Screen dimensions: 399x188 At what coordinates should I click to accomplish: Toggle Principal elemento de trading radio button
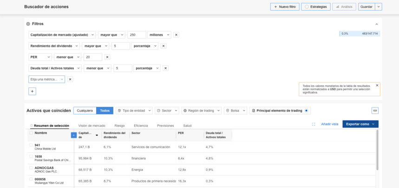tap(306, 111)
